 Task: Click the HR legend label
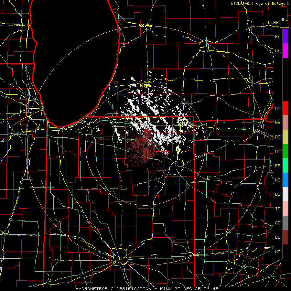click(x=277, y=151)
